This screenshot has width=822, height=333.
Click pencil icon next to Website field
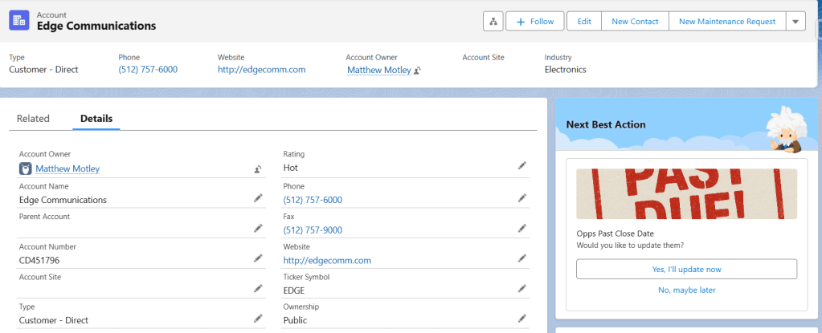[x=522, y=258]
